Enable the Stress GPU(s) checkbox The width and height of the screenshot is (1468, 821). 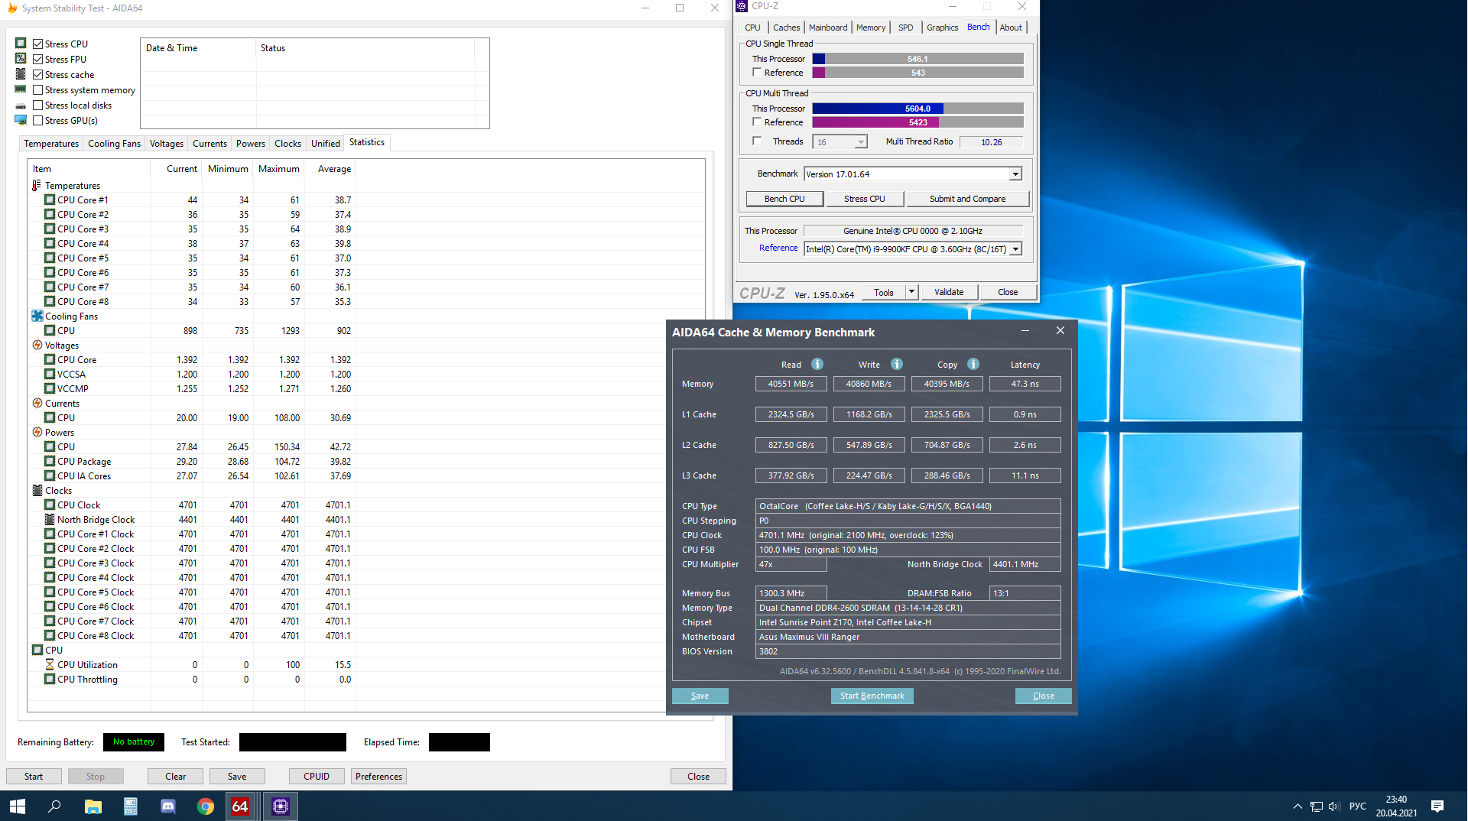(37, 120)
